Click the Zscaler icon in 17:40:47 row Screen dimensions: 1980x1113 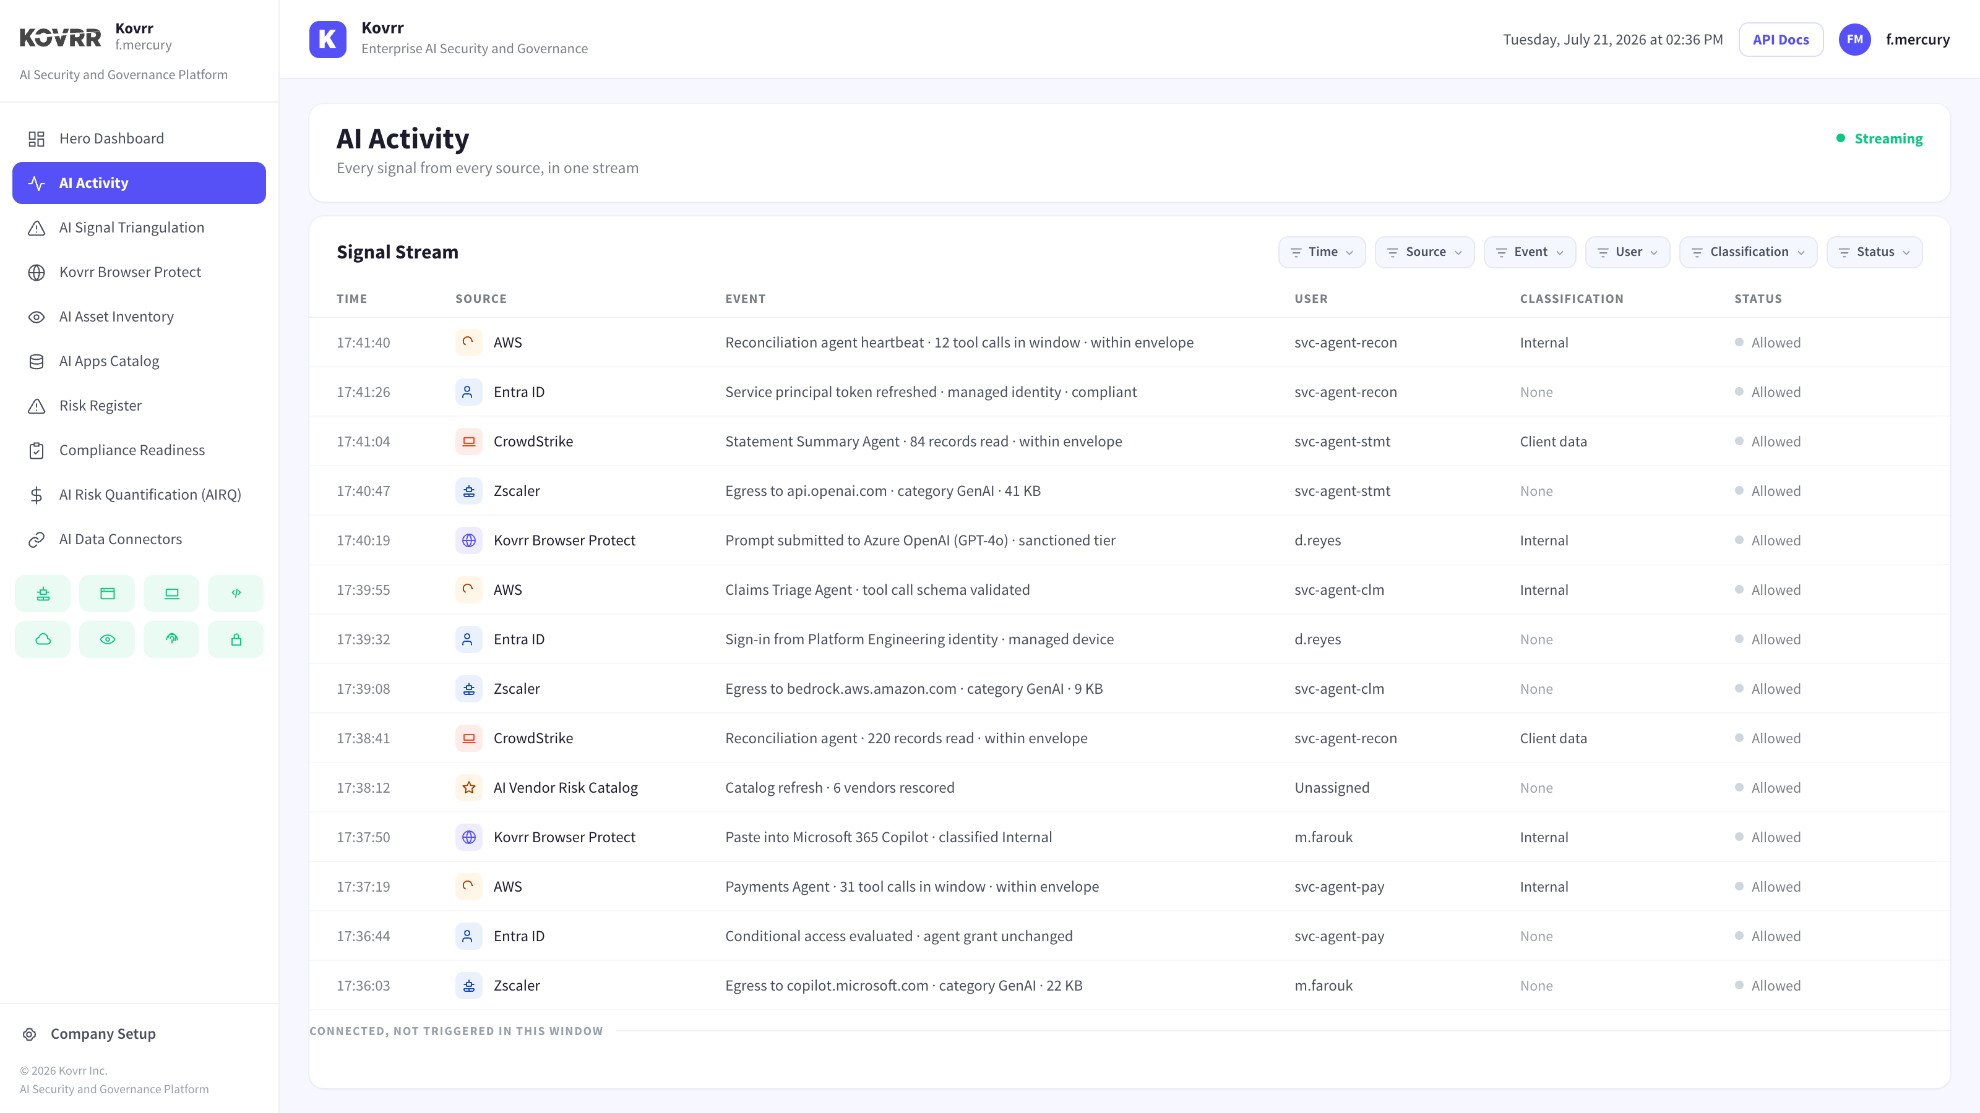tap(469, 490)
